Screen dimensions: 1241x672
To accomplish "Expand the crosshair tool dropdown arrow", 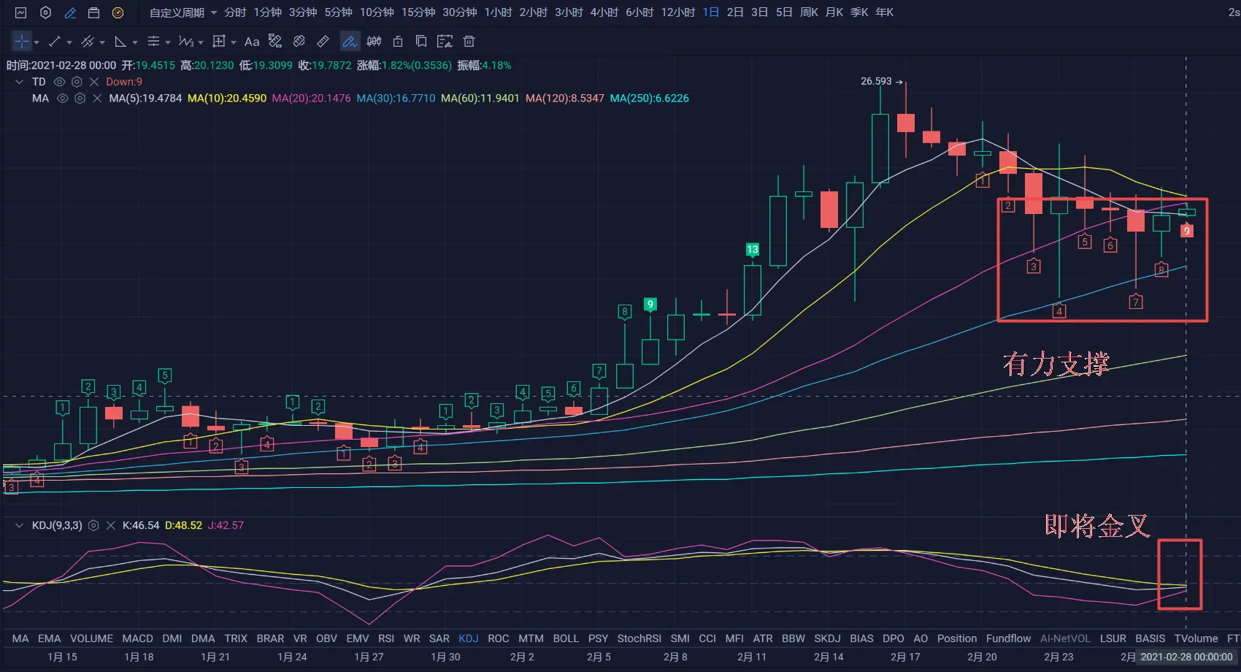I will (x=36, y=42).
